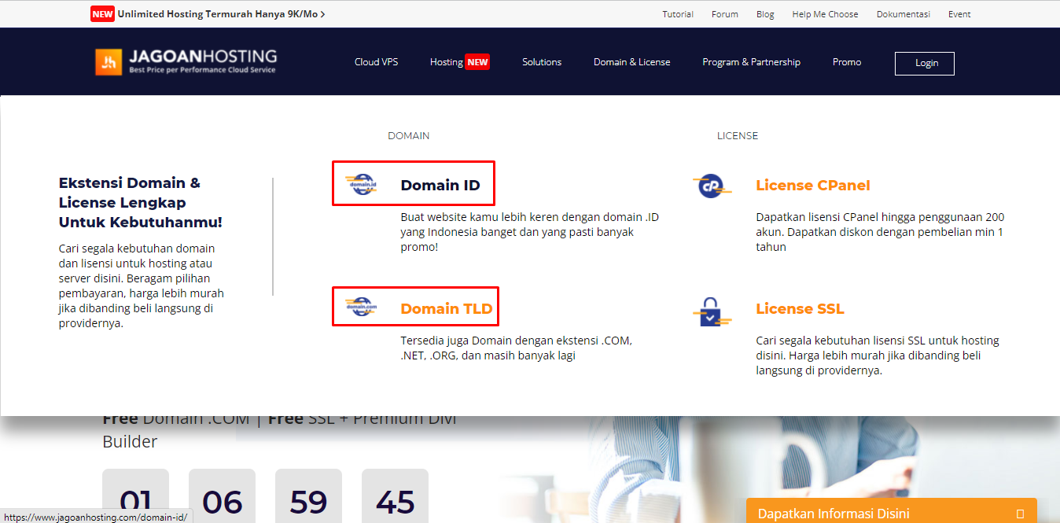Click the LICENSE column heading

tap(738, 136)
